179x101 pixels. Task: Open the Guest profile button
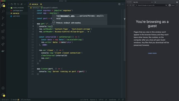(x=172, y=5)
